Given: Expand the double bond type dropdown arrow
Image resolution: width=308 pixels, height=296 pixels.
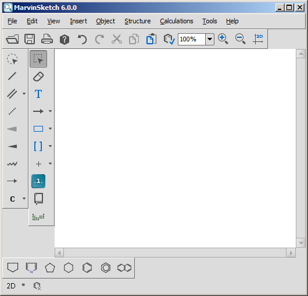Looking at the screenshot, I should [24, 94].
